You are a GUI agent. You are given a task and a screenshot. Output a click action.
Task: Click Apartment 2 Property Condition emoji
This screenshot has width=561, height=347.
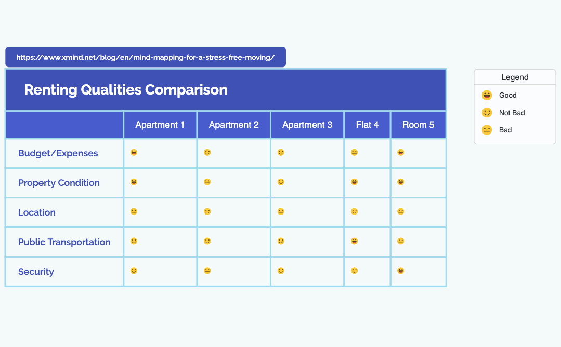coord(207,182)
